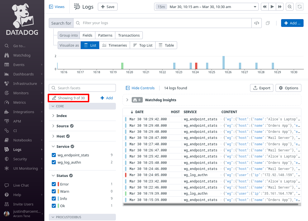Collapse the CORE facet group
The height and width of the screenshot is (221, 308).
pos(82,106)
